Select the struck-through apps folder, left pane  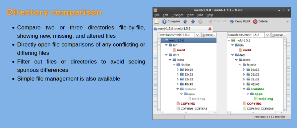189,94
